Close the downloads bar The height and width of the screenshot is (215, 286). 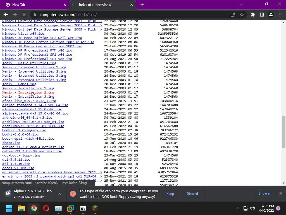(x=281, y=193)
